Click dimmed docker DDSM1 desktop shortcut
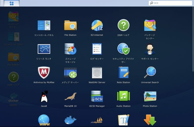 pyautogui.click(x=13, y=100)
